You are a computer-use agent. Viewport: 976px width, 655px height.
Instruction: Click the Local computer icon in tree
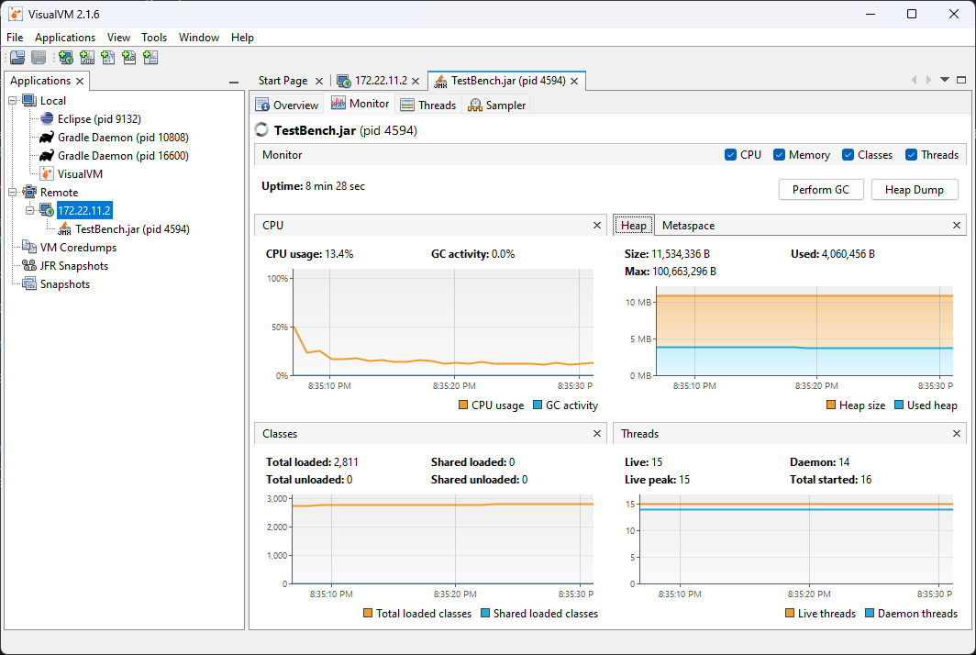pyautogui.click(x=29, y=100)
